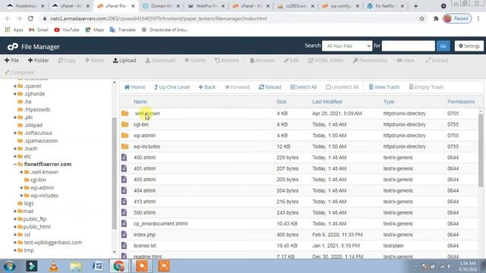
Task: Click the wp-includes folder icon in file list
Action: point(125,146)
